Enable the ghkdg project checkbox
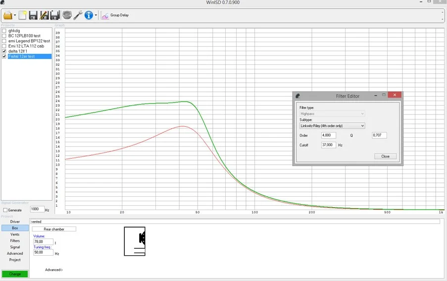 pyautogui.click(x=4, y=31)
